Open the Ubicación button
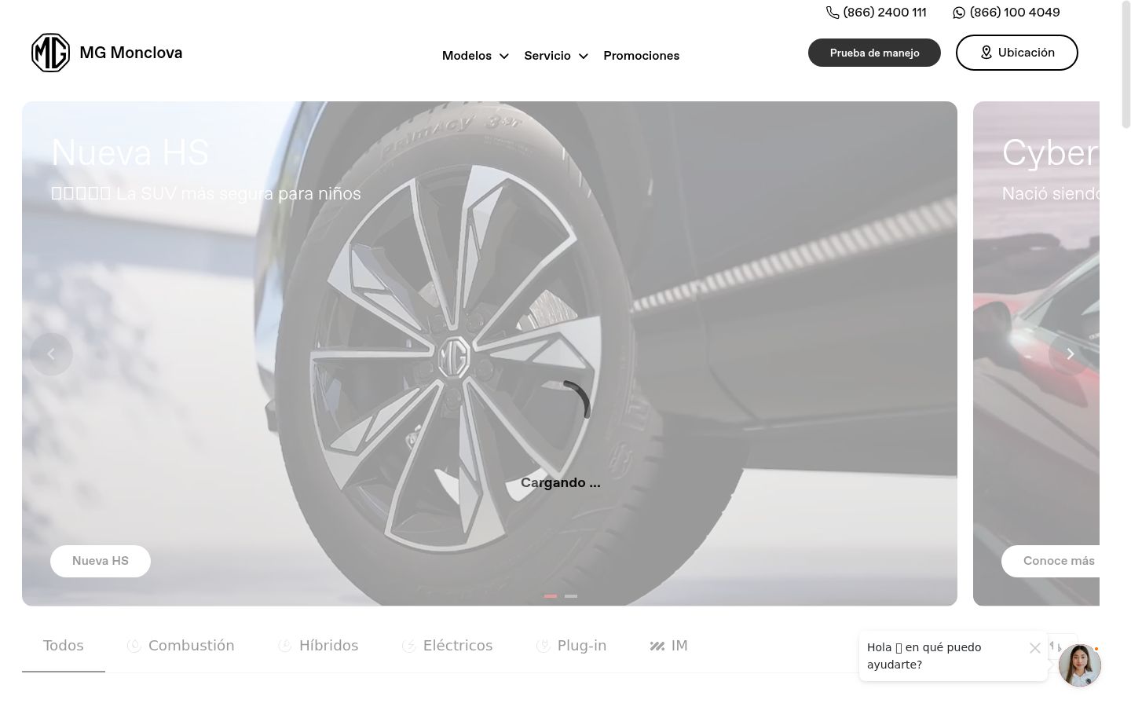This screenshot has height=707, width=1131. [1017, 53]
